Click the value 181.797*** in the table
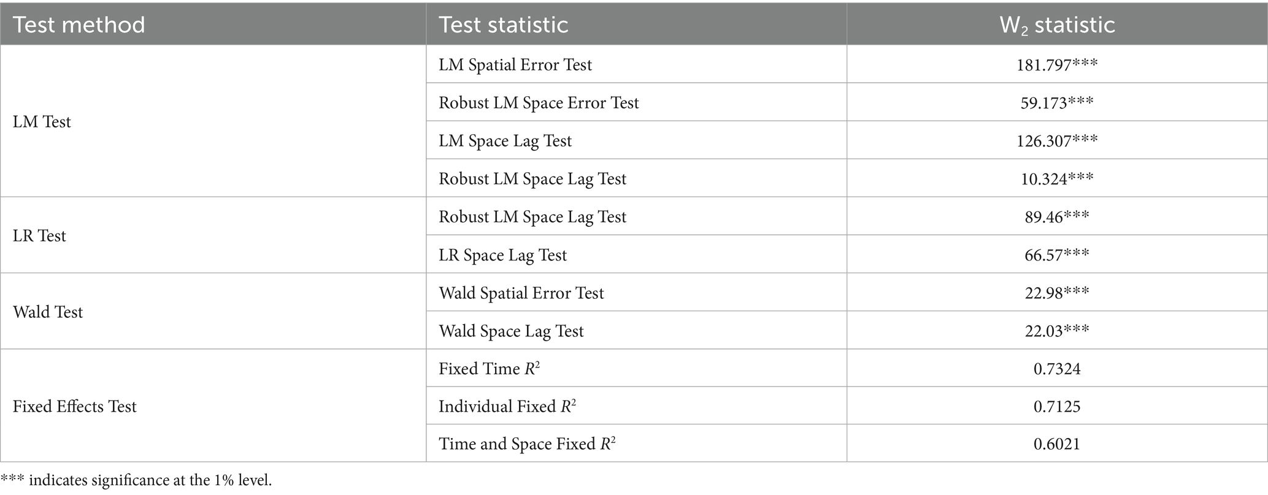 pyautogui.click(x=1057, y=65)
